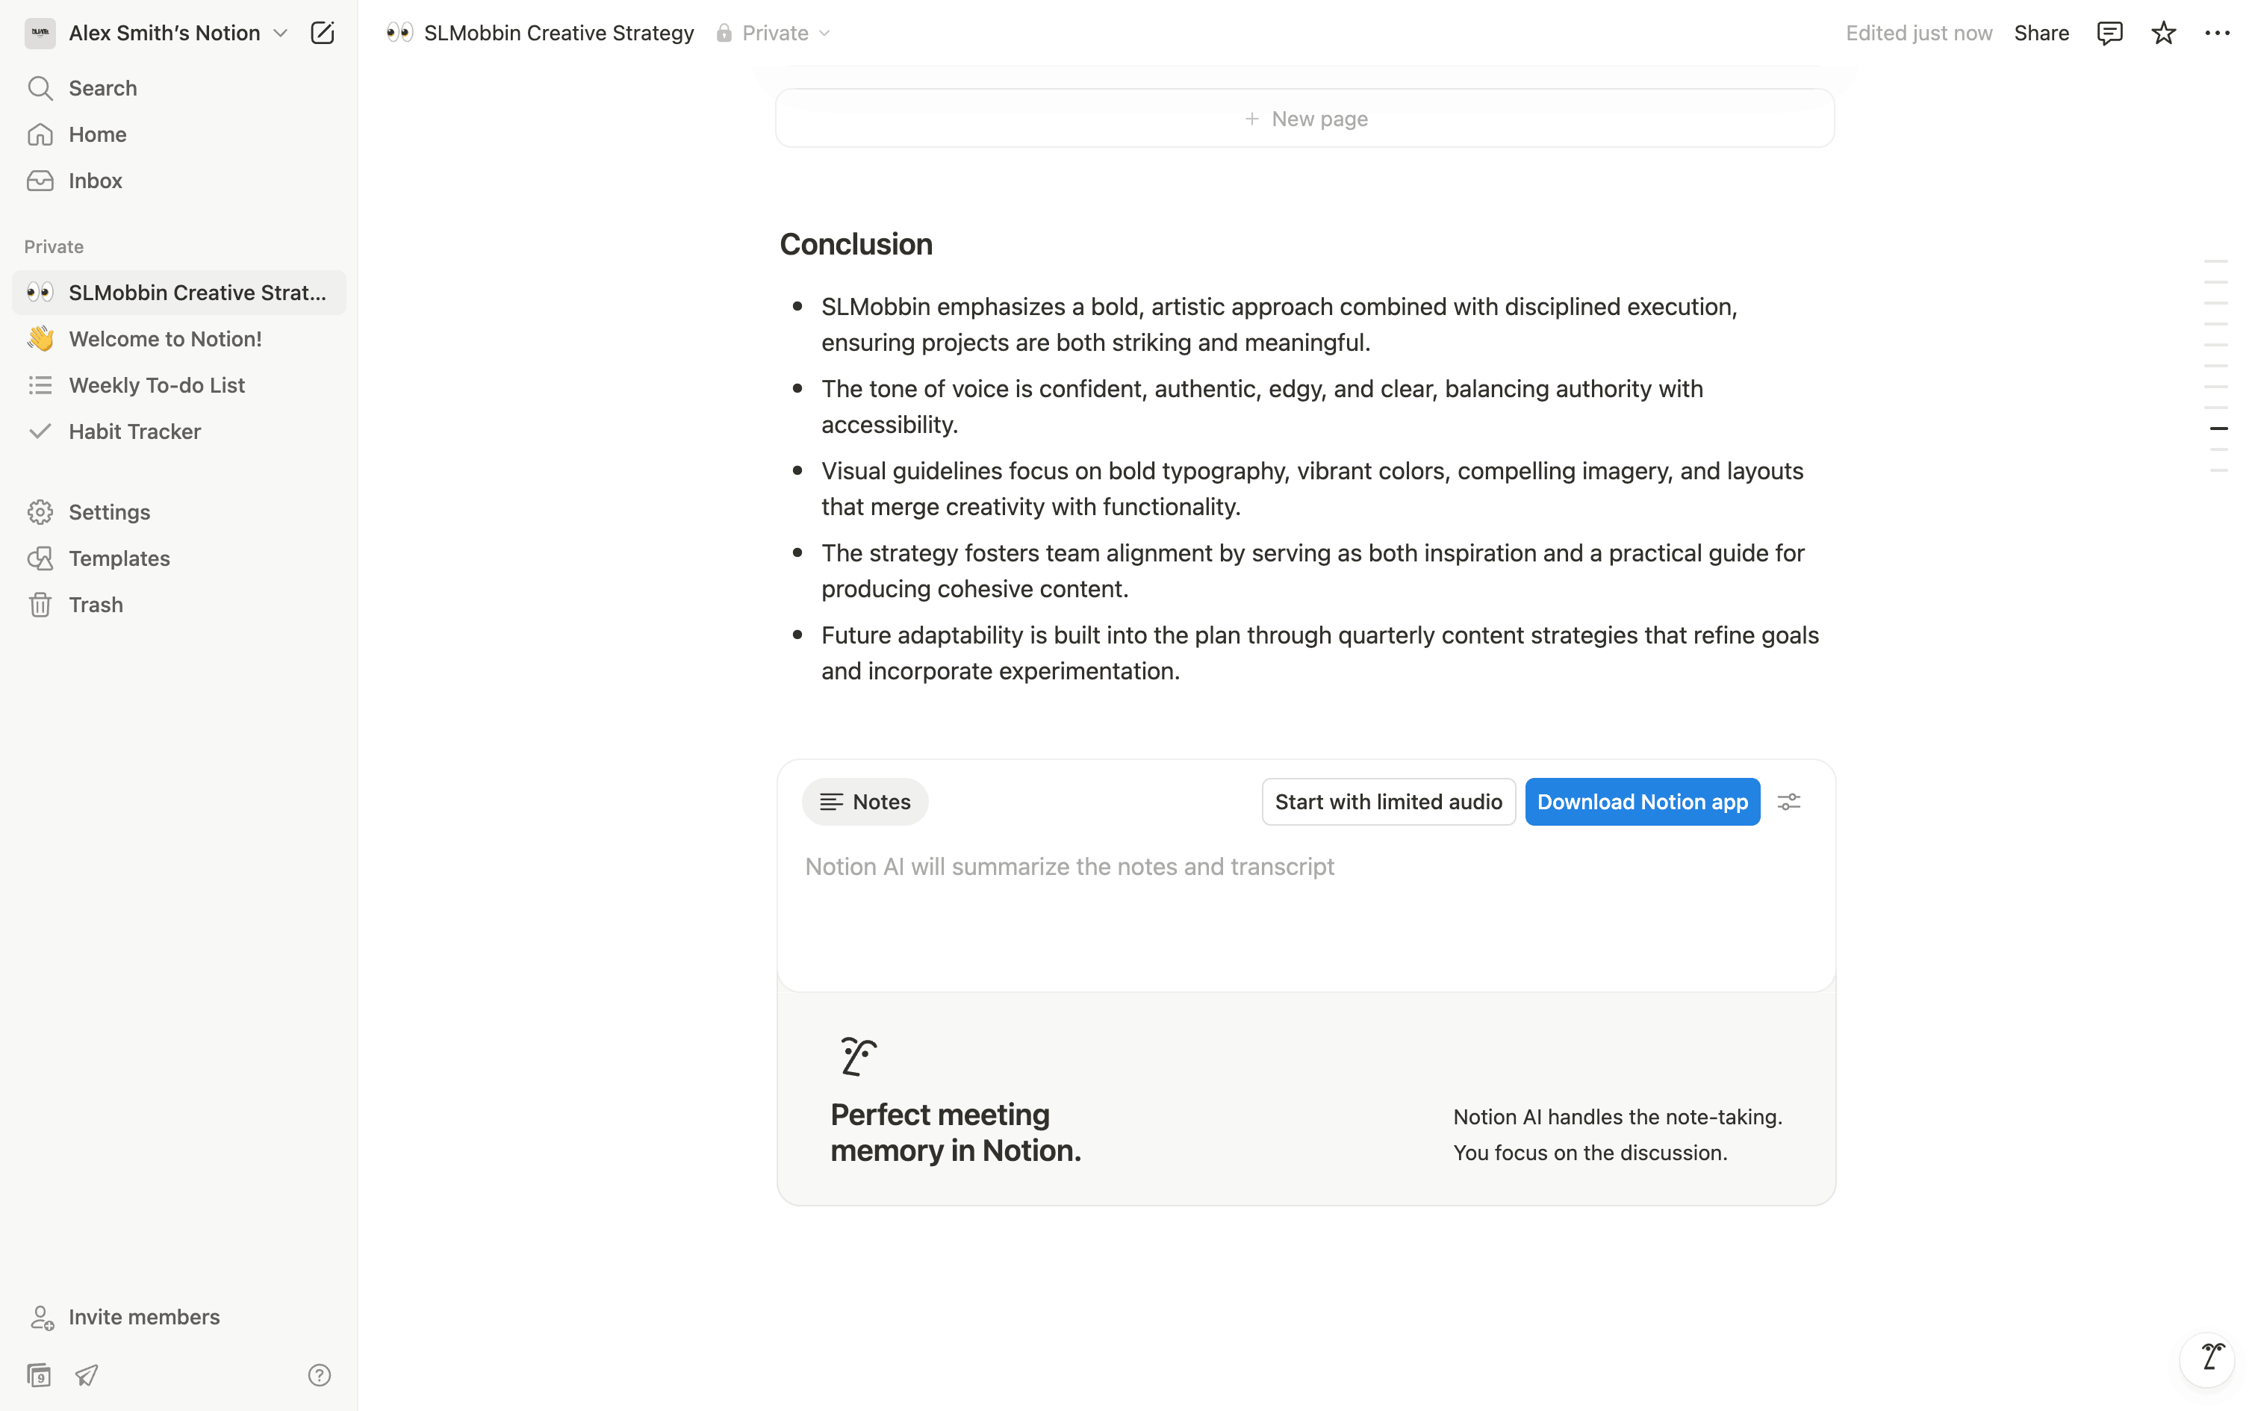Image resolution: width=2258 pixels, height=1411 pixels.
Task: Open meeting notes settings sliders icon
Action: pyautogui.click(x=1788, y=802)
